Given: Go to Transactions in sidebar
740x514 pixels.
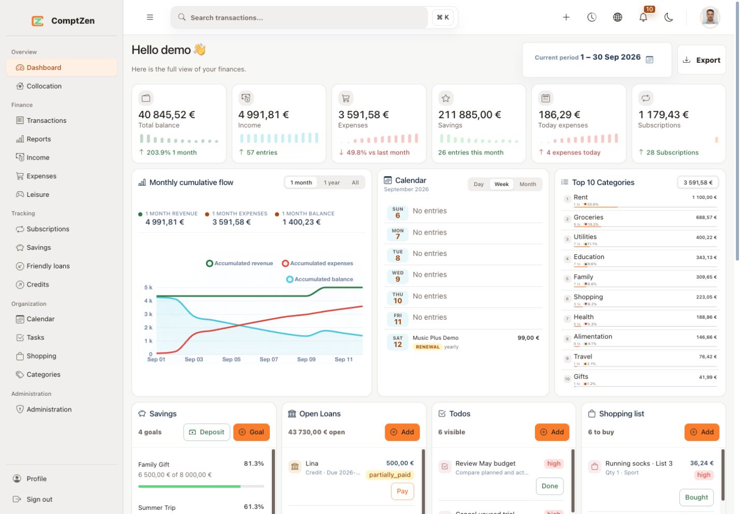Looking at the screenshot, I should [62, 120].
